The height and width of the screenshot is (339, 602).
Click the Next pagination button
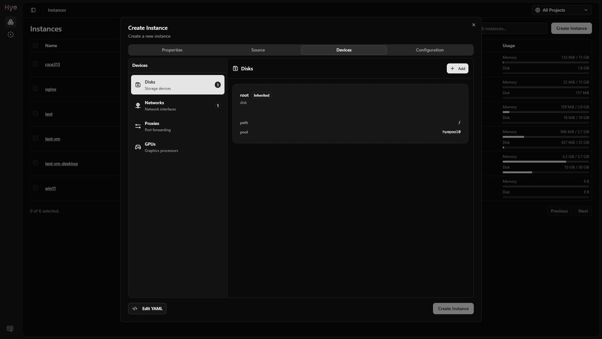(583, 211)
